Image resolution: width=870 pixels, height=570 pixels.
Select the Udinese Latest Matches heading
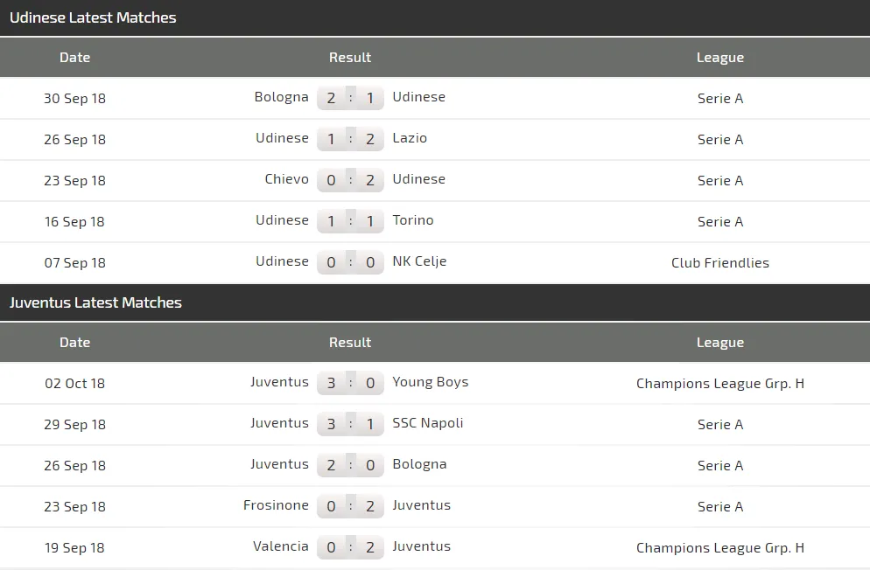point(93,17)
